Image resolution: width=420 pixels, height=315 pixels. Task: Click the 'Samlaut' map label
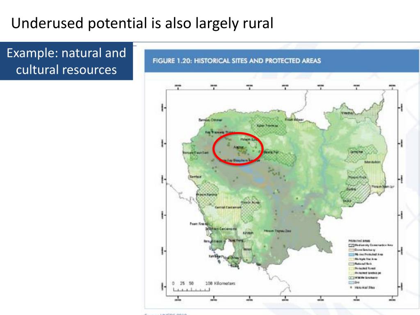click(195, 177)
